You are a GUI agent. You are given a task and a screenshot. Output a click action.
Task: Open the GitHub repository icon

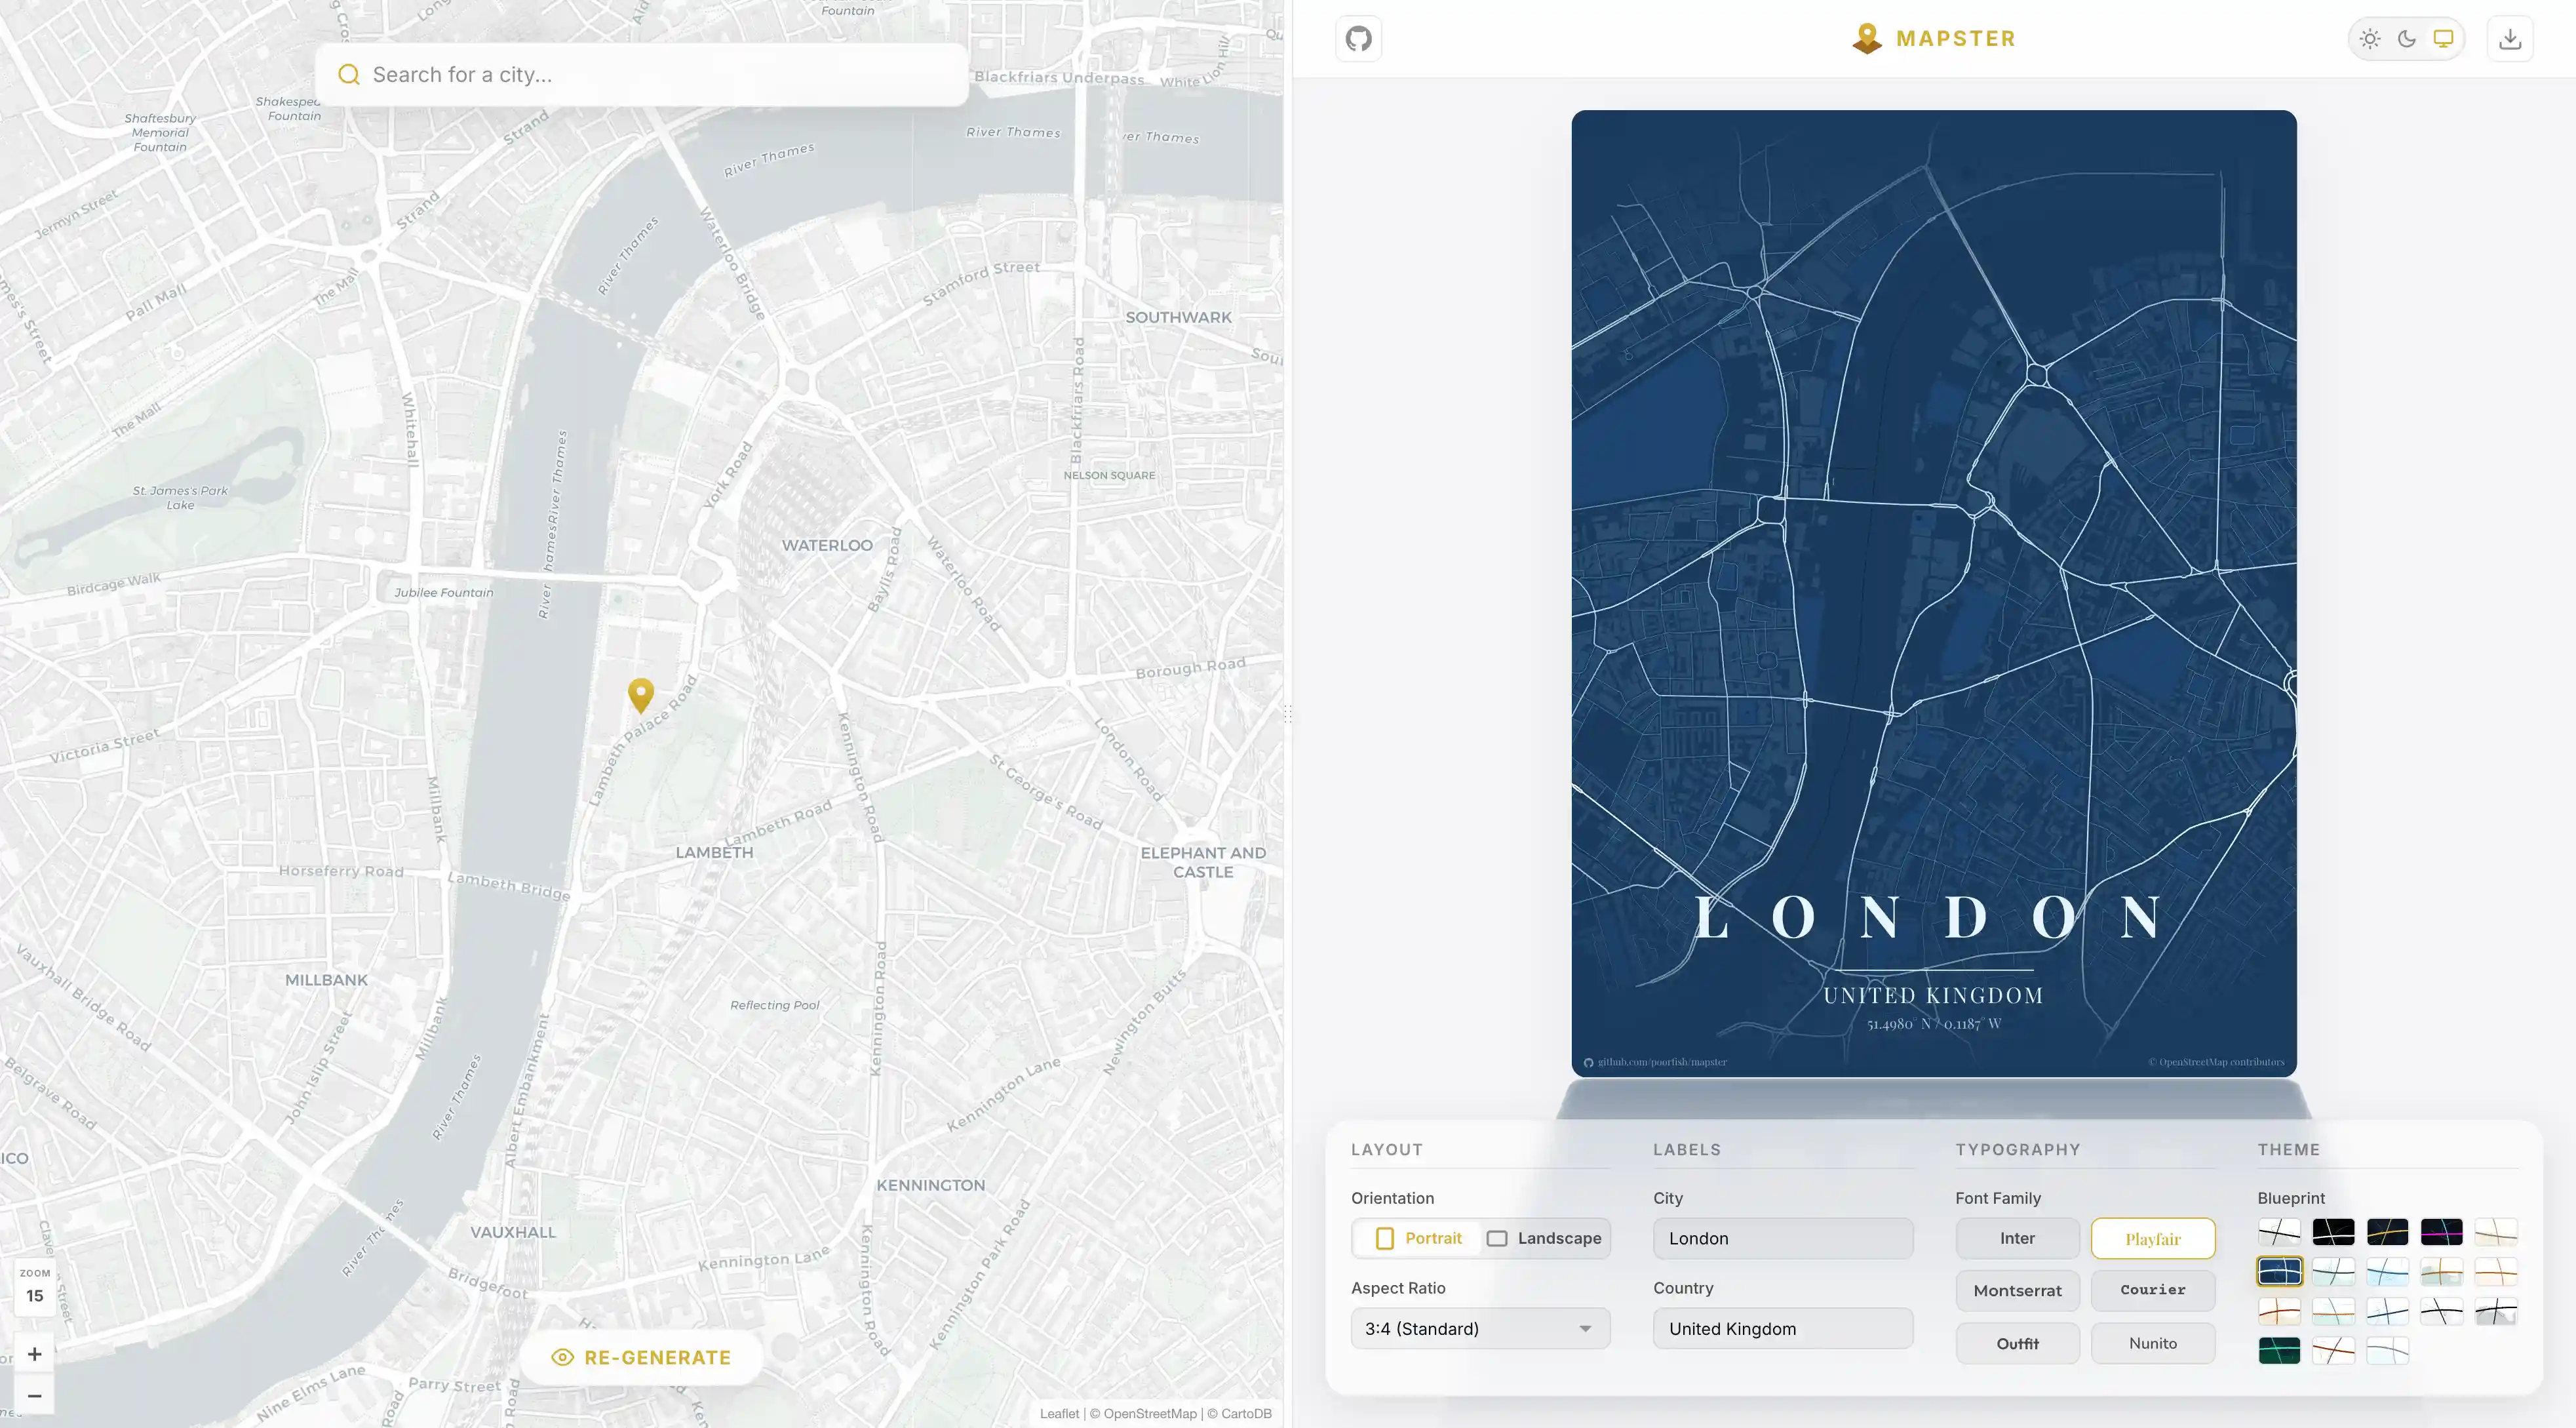click(1358, 39)
